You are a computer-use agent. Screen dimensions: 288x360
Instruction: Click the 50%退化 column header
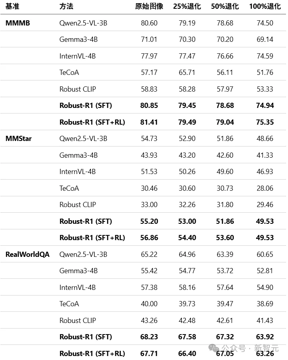[x=225, y=6]
